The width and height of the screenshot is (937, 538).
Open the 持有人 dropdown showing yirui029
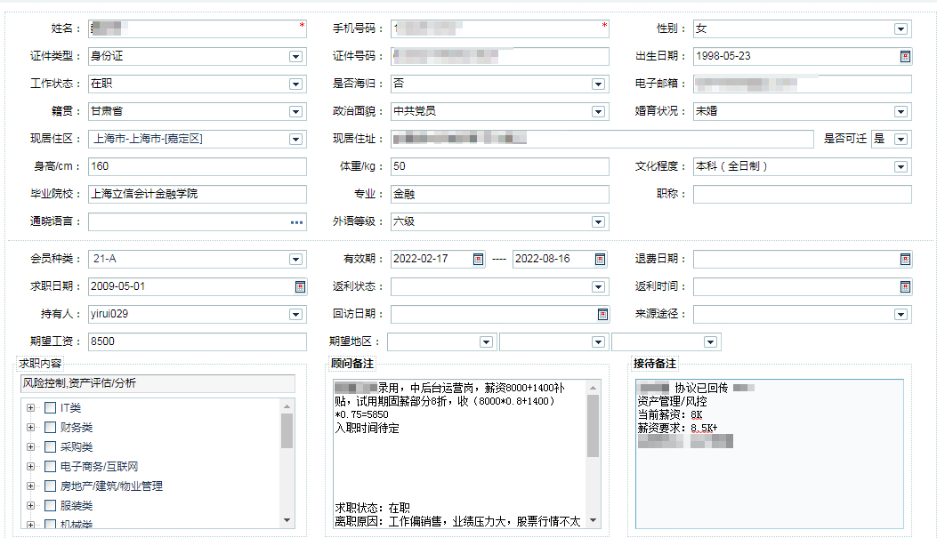tap(295, 314)
